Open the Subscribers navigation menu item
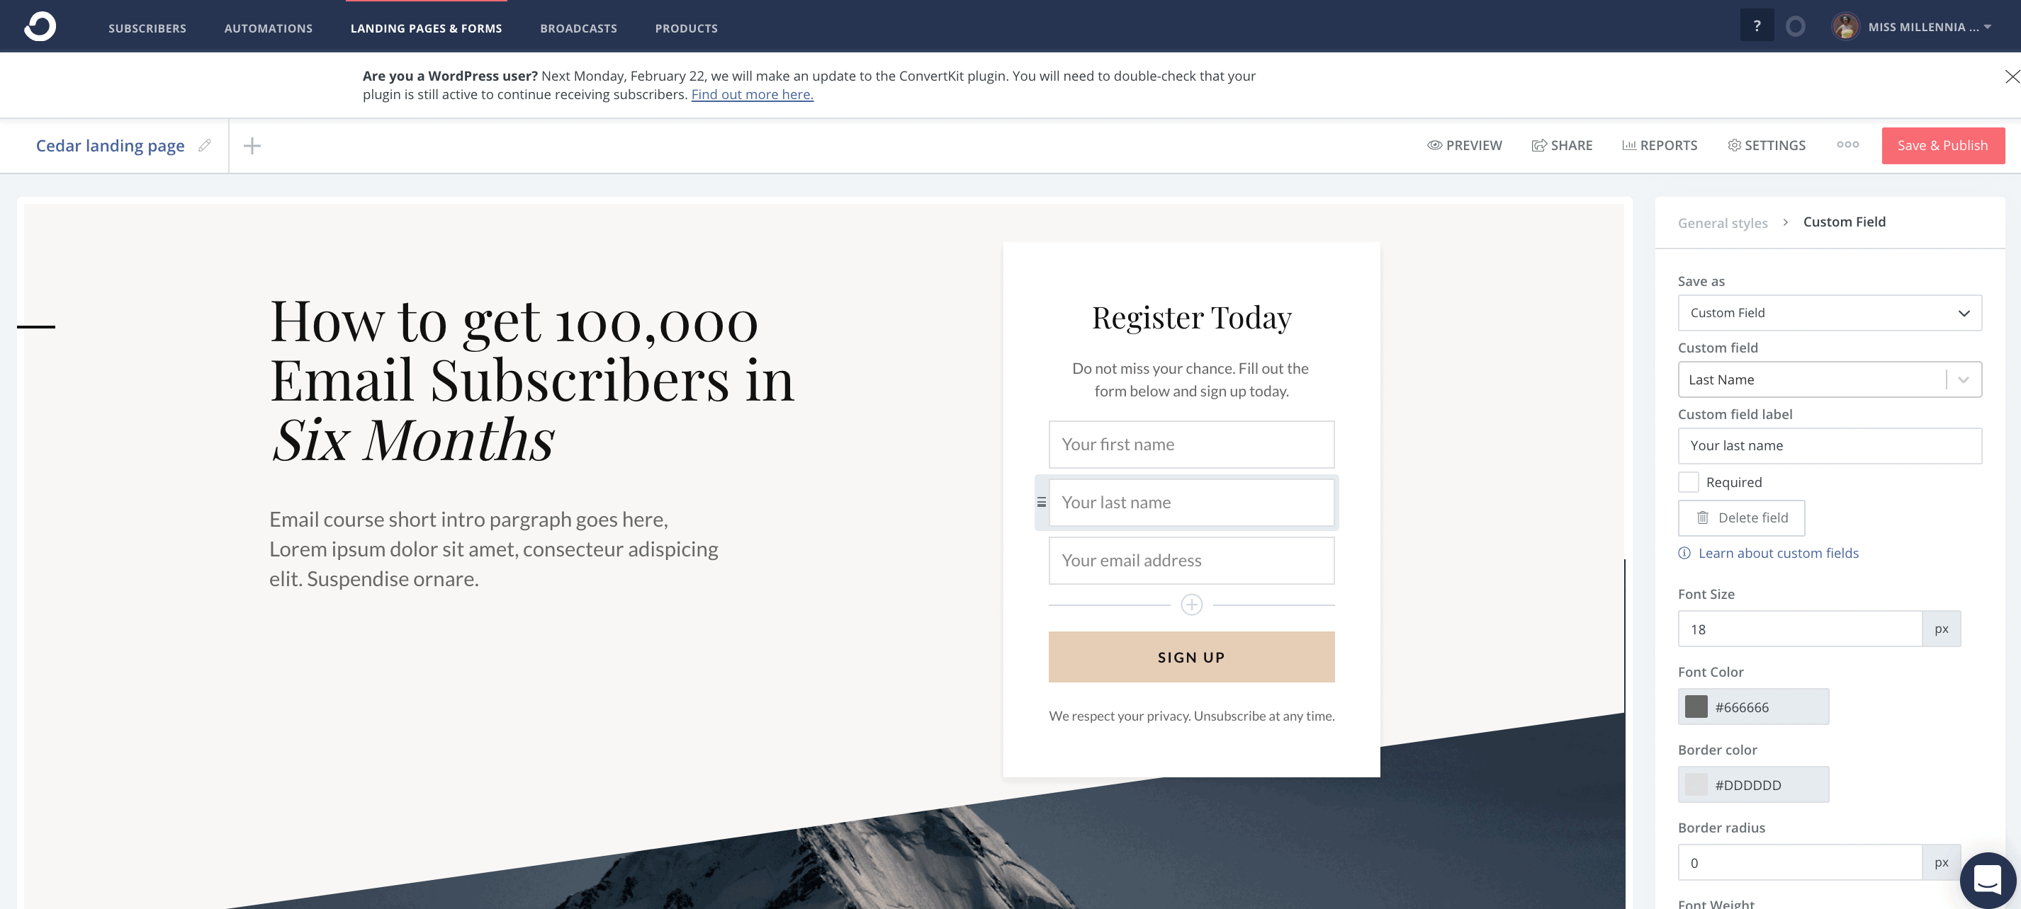 pyautogui.click(x=146, y=27)
